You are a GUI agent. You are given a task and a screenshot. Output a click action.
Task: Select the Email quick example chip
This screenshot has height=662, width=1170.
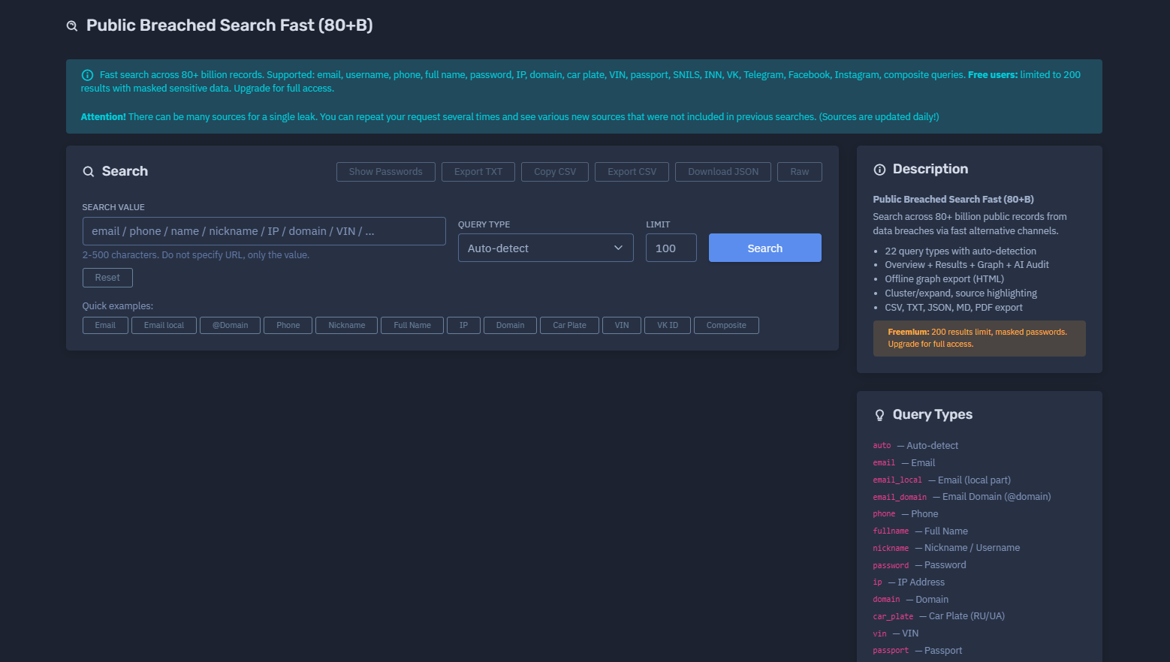pyautogui.click(x=105, y=325)
